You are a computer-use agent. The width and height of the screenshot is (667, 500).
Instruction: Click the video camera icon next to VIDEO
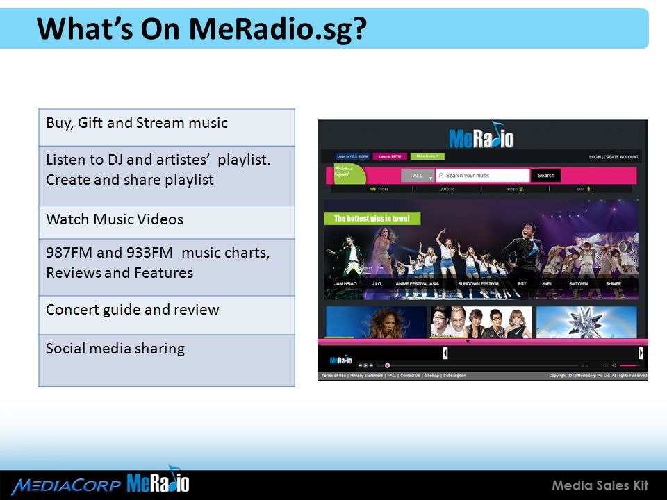(x=521, y=189)
